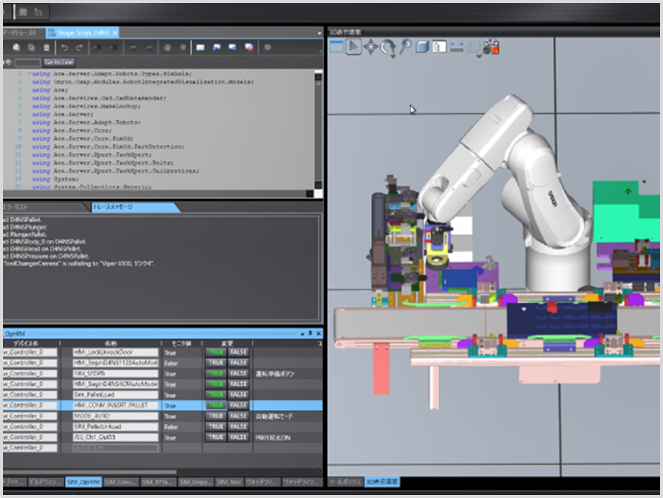
Task: Open dropdown arrow beneath view orientation box
Action: (x=479, y=56)
